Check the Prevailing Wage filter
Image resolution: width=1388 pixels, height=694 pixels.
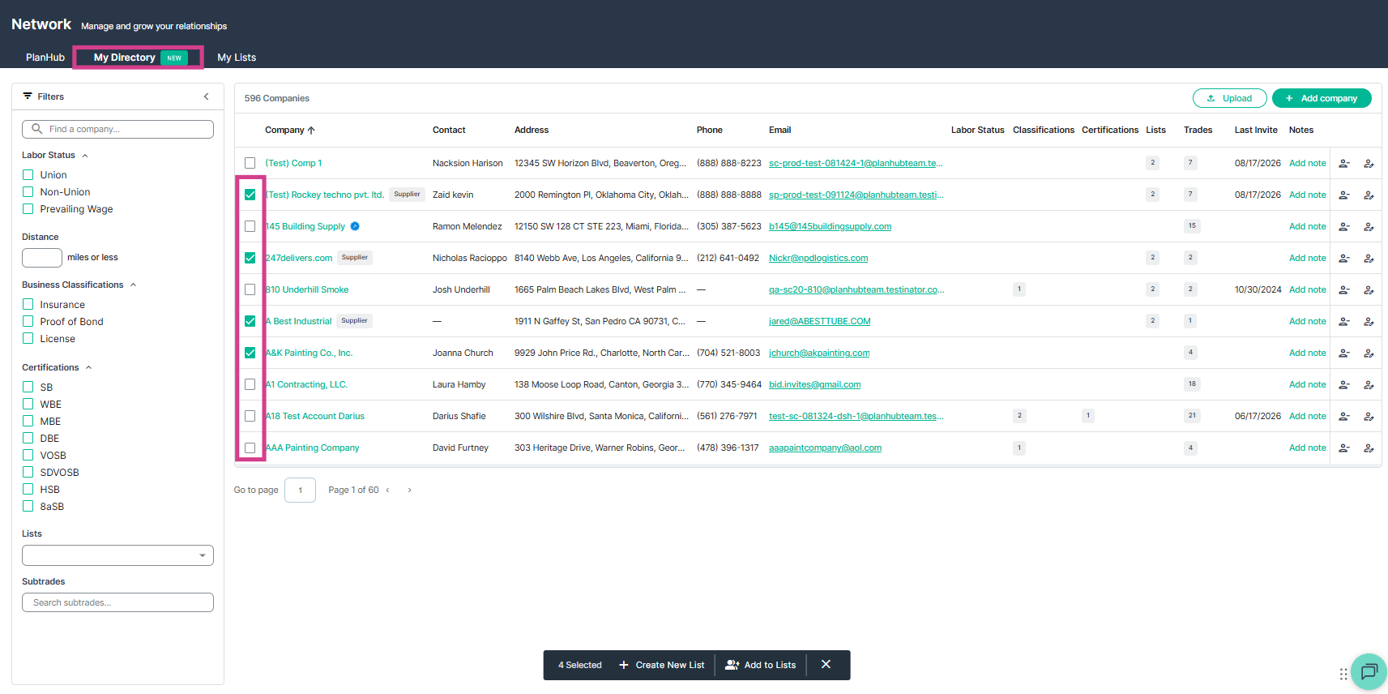pyautogui.click(x=28, y=209)
